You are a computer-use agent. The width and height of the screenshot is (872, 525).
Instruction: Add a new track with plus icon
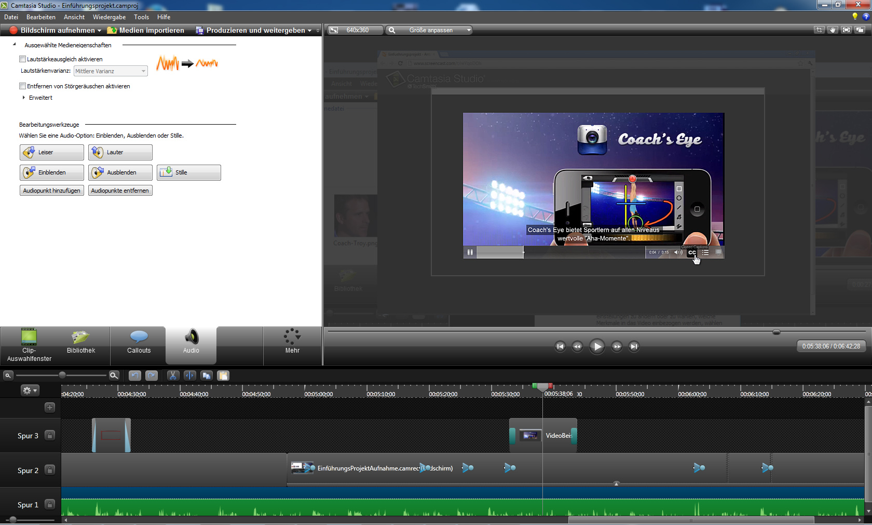(x=50, y=407)
